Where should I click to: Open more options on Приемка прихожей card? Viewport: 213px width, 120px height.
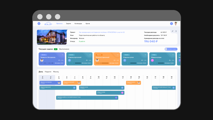pyautogui.click(x=118, y=55)
